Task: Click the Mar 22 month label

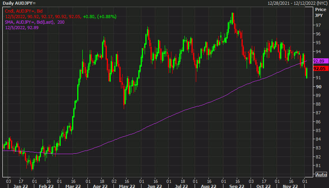Action: 73,186
